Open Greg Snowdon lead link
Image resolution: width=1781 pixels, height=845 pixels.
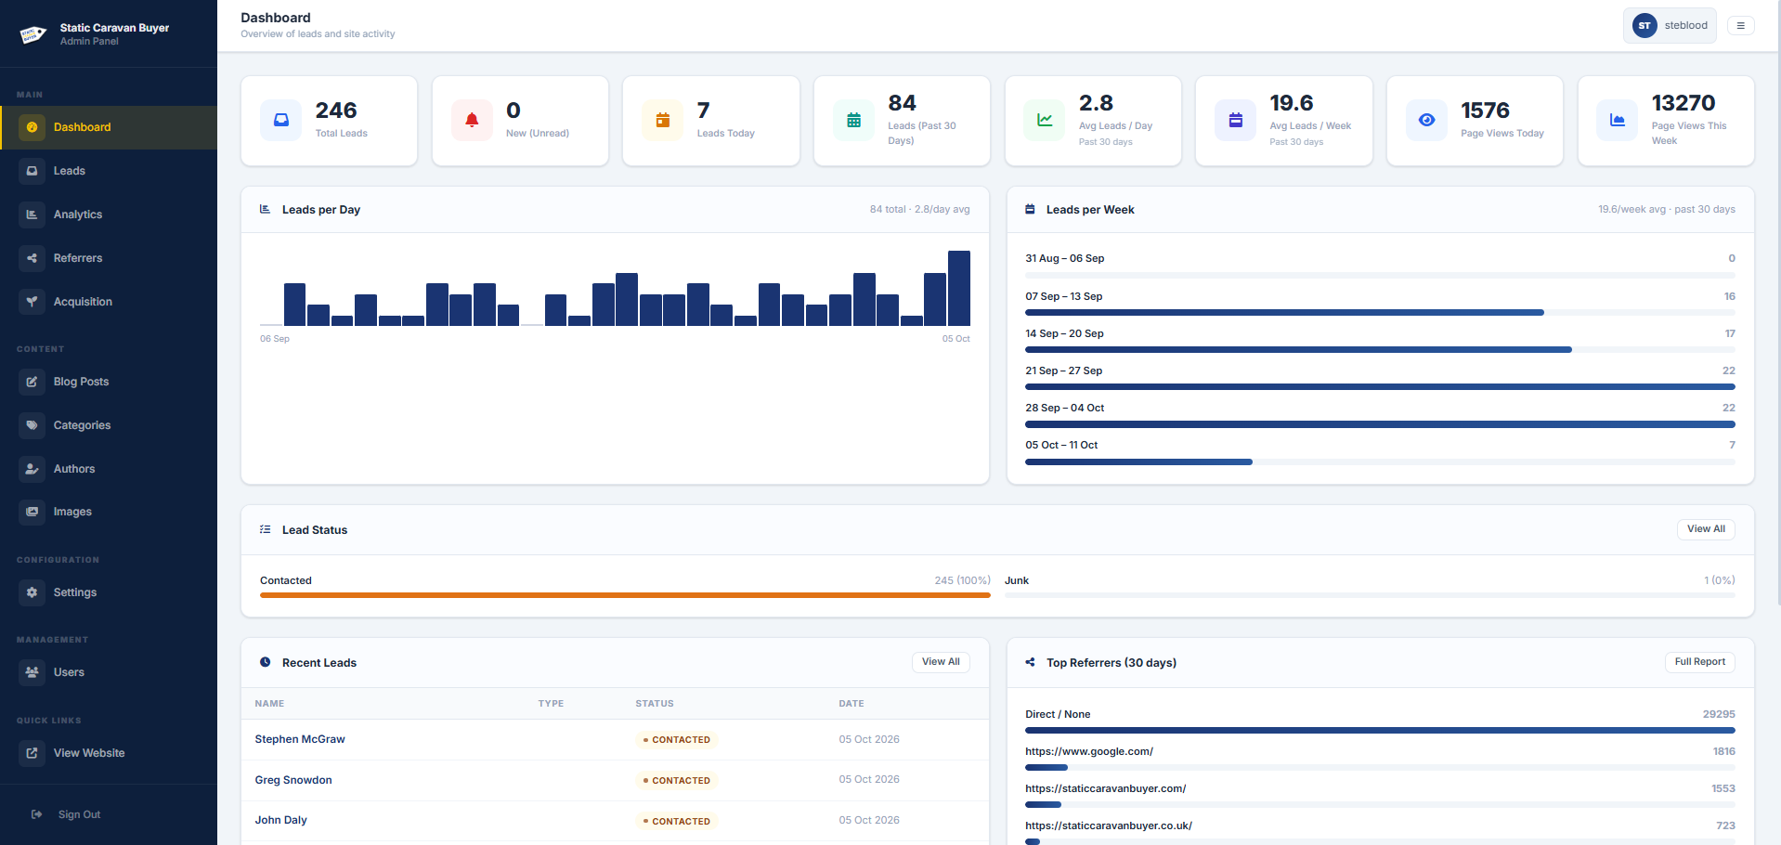pos(293,780)
